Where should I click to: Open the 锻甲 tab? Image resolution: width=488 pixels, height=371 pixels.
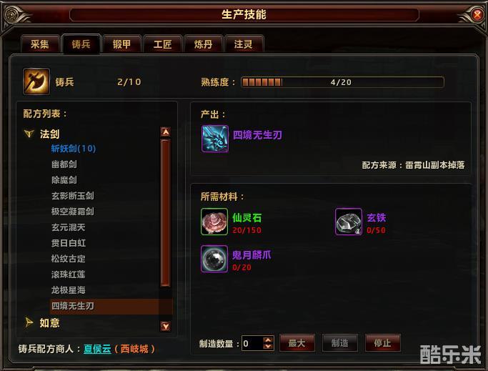tap(121, 44)
